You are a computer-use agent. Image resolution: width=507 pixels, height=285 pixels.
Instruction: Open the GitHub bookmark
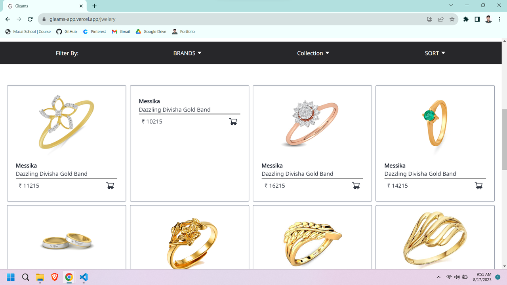67,32
